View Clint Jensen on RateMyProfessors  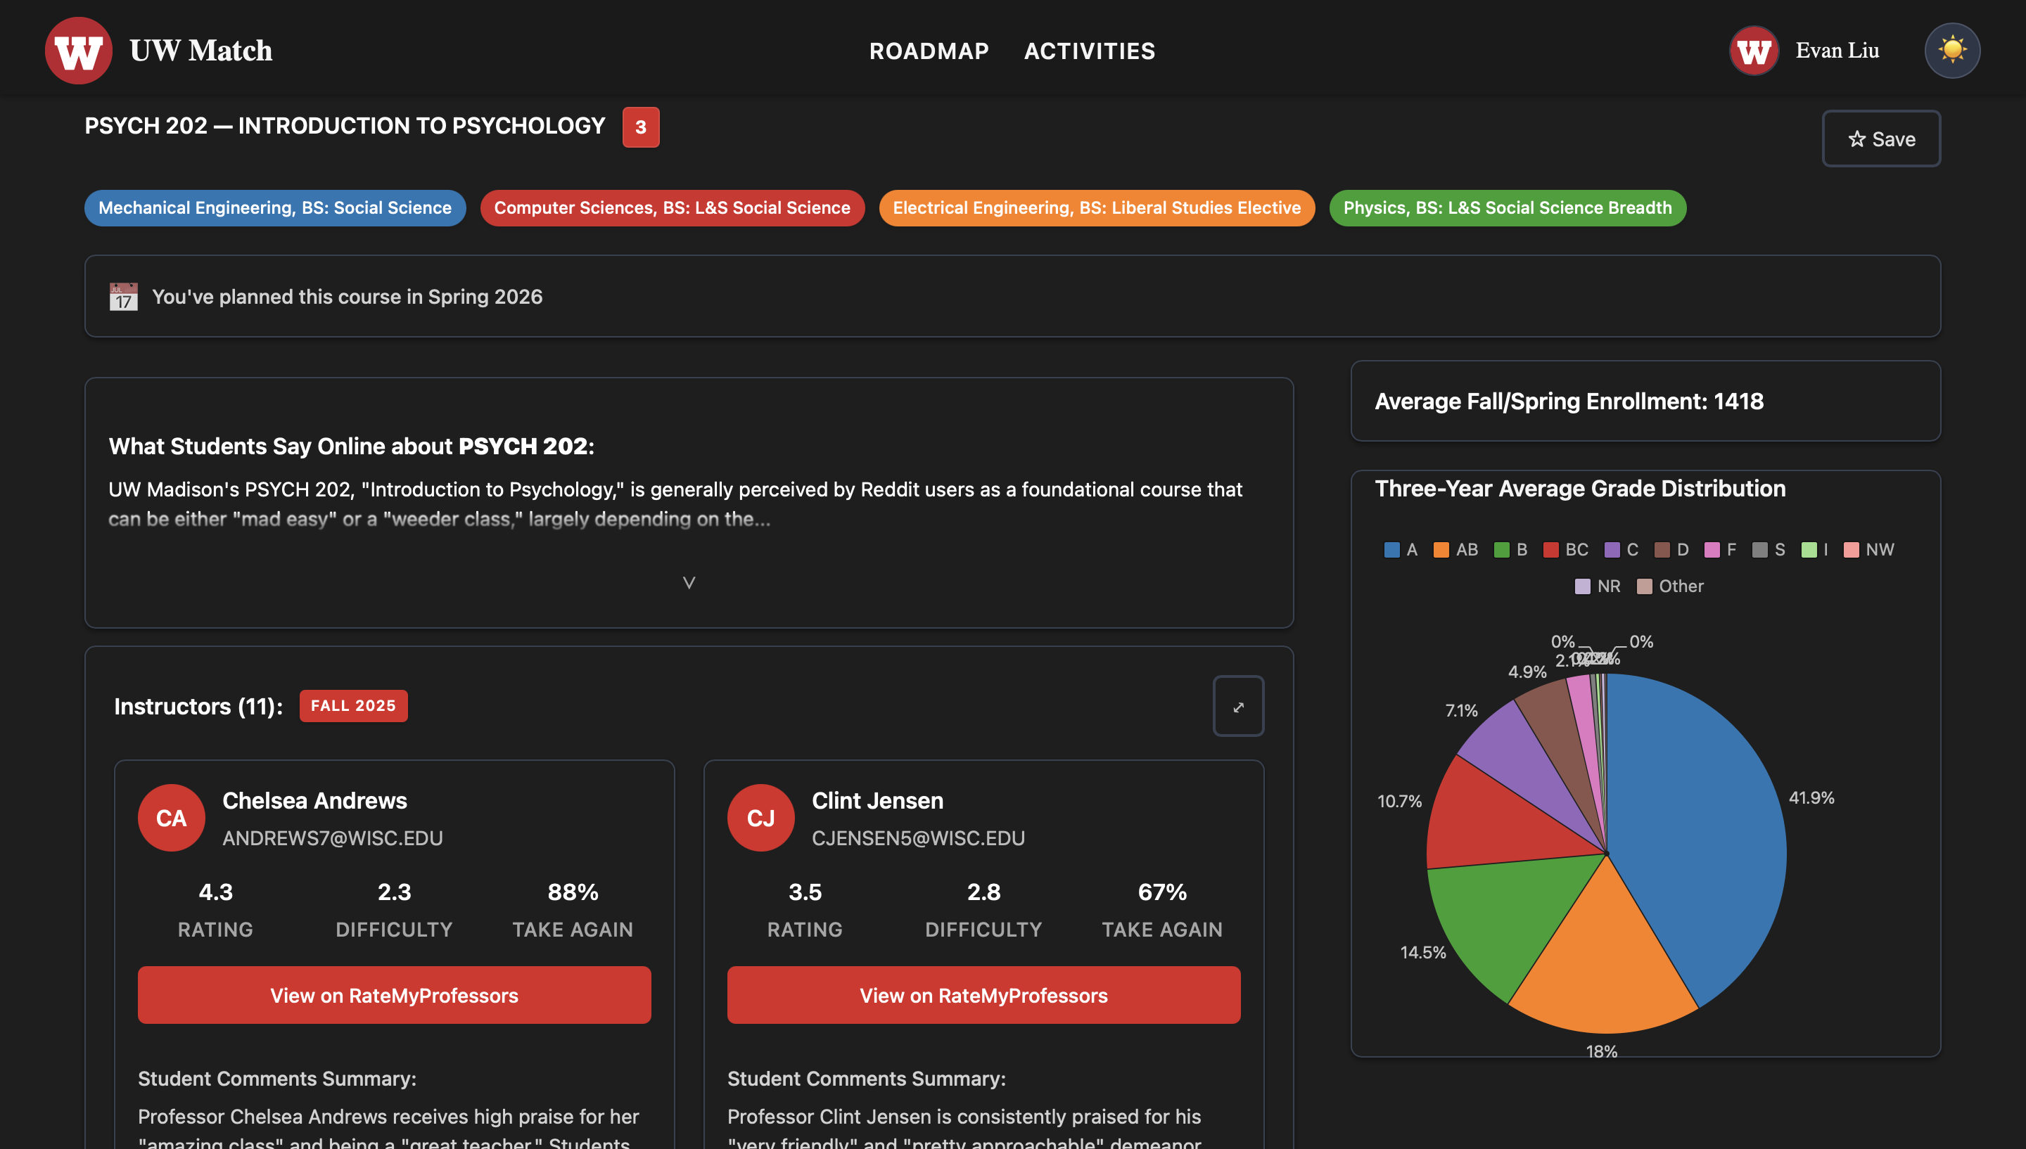[x=983, y=995]
